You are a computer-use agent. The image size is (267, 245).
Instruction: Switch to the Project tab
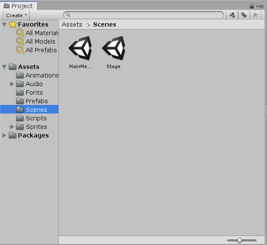point(18,6)
